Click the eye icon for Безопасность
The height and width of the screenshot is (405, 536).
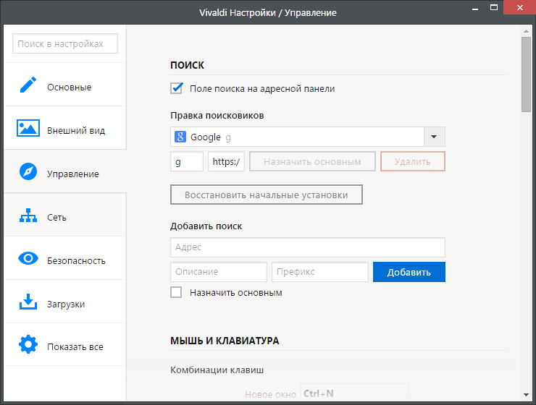(28, 259)
